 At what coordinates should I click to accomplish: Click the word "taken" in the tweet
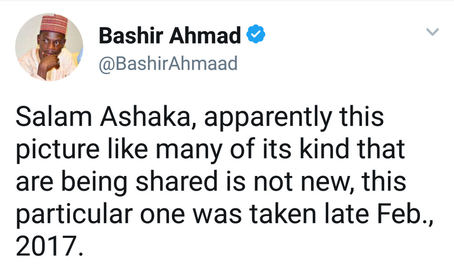click(282, 213)
